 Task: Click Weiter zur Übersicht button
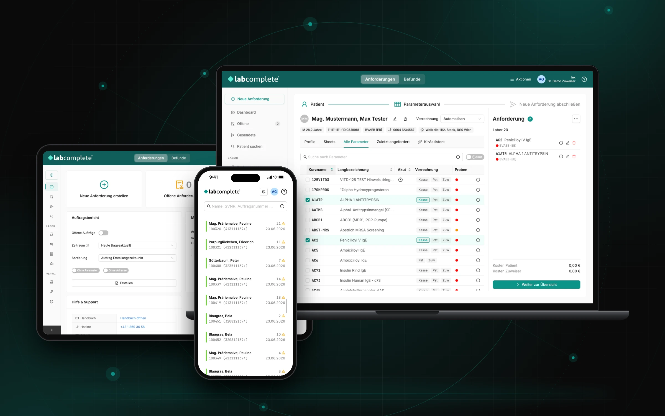click(536, 285)
